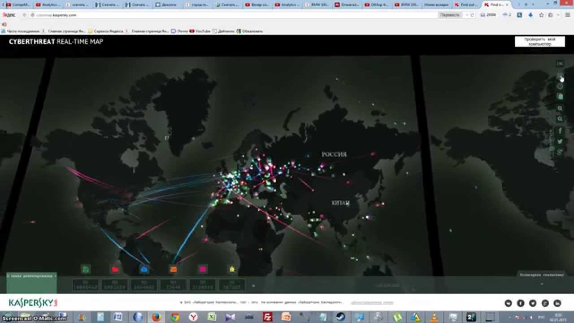Click the browser address bar

tap(233, 15)
